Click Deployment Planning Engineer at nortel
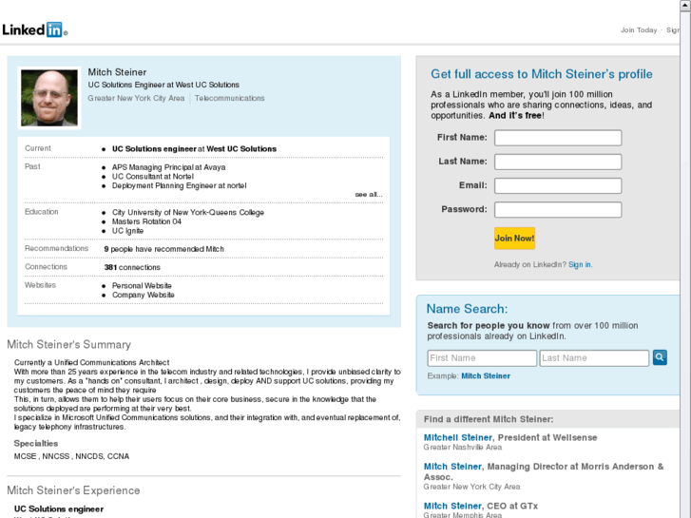691x518 pixels. coord(179,185)
